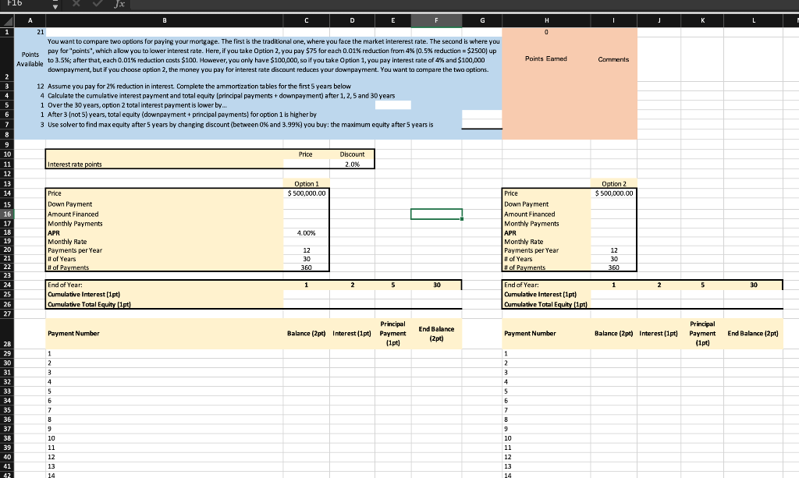The height and width of the screenshot is (478, 799).
Task: Select column D header
Action: point(352,21)
